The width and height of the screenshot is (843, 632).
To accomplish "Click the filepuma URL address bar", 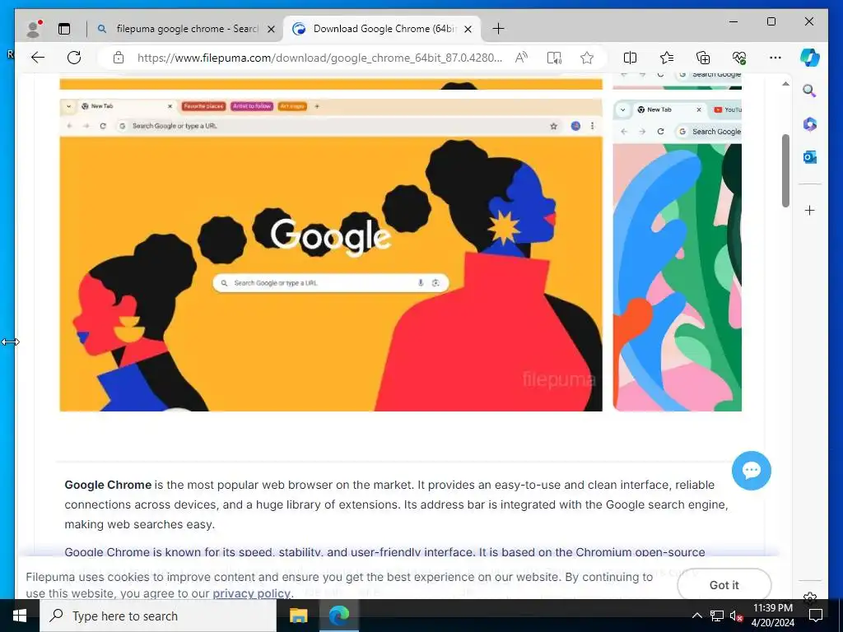I will (320, 58).
